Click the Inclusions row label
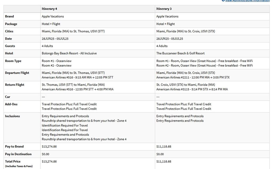The image size is (272, 169). (x=12, y=116)
